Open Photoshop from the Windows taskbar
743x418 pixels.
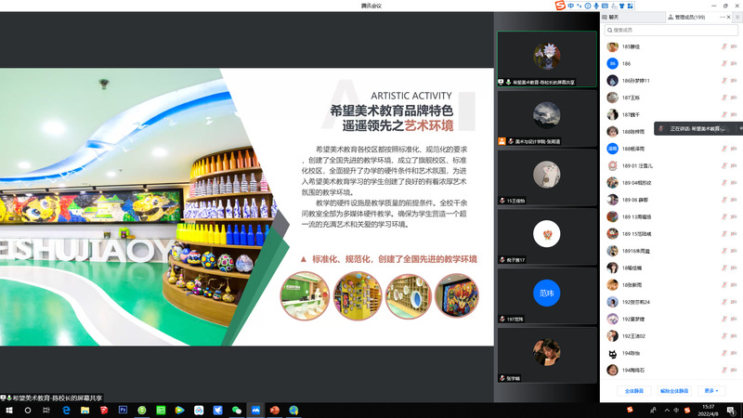point(122,410)
